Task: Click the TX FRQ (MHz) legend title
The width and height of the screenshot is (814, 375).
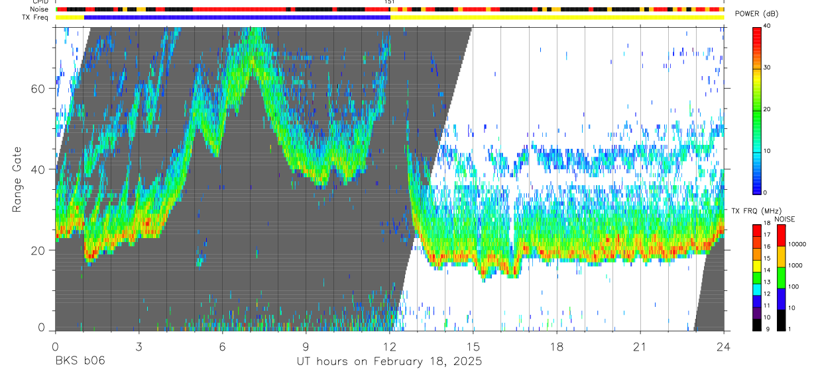Action: pyautogui.click(x=756, y=211)
